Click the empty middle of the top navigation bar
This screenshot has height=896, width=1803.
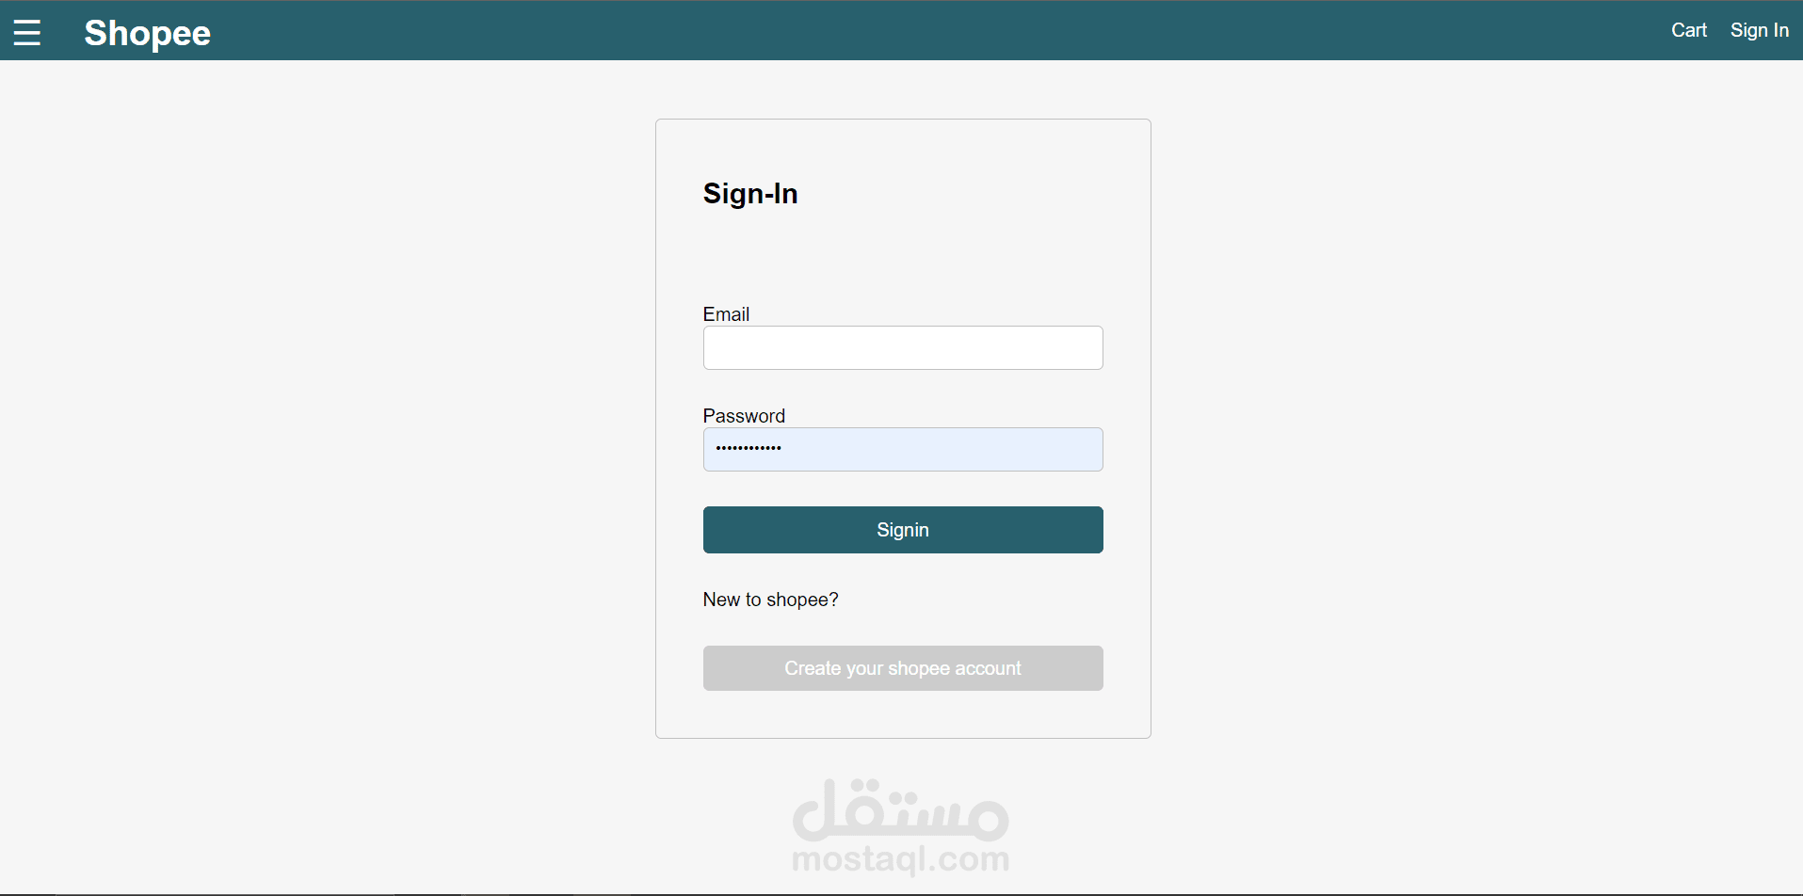[942, 30]
